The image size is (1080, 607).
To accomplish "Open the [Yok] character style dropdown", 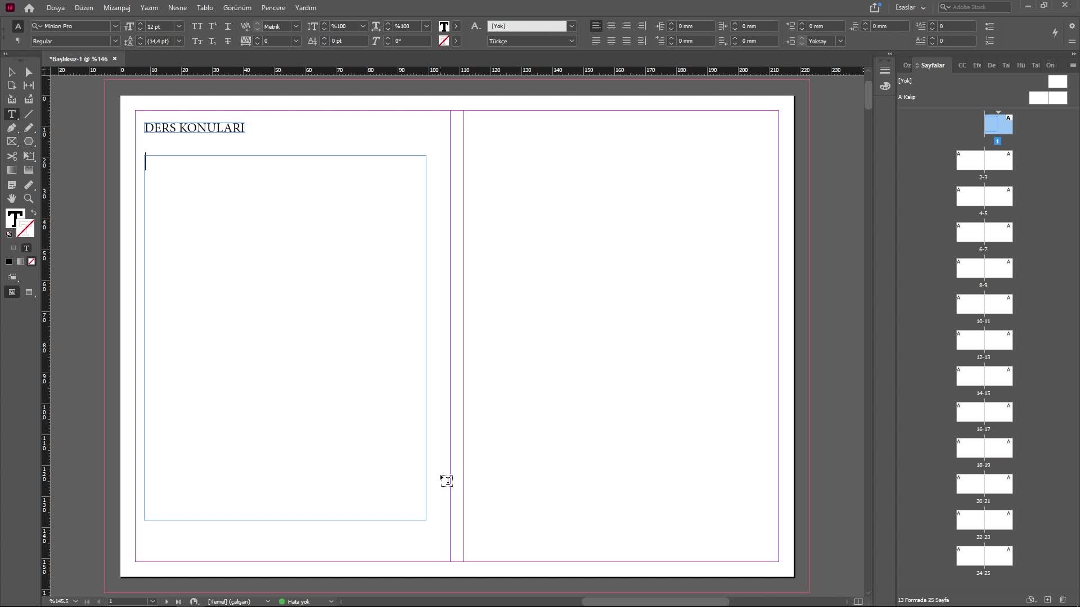I will point(572,26).
